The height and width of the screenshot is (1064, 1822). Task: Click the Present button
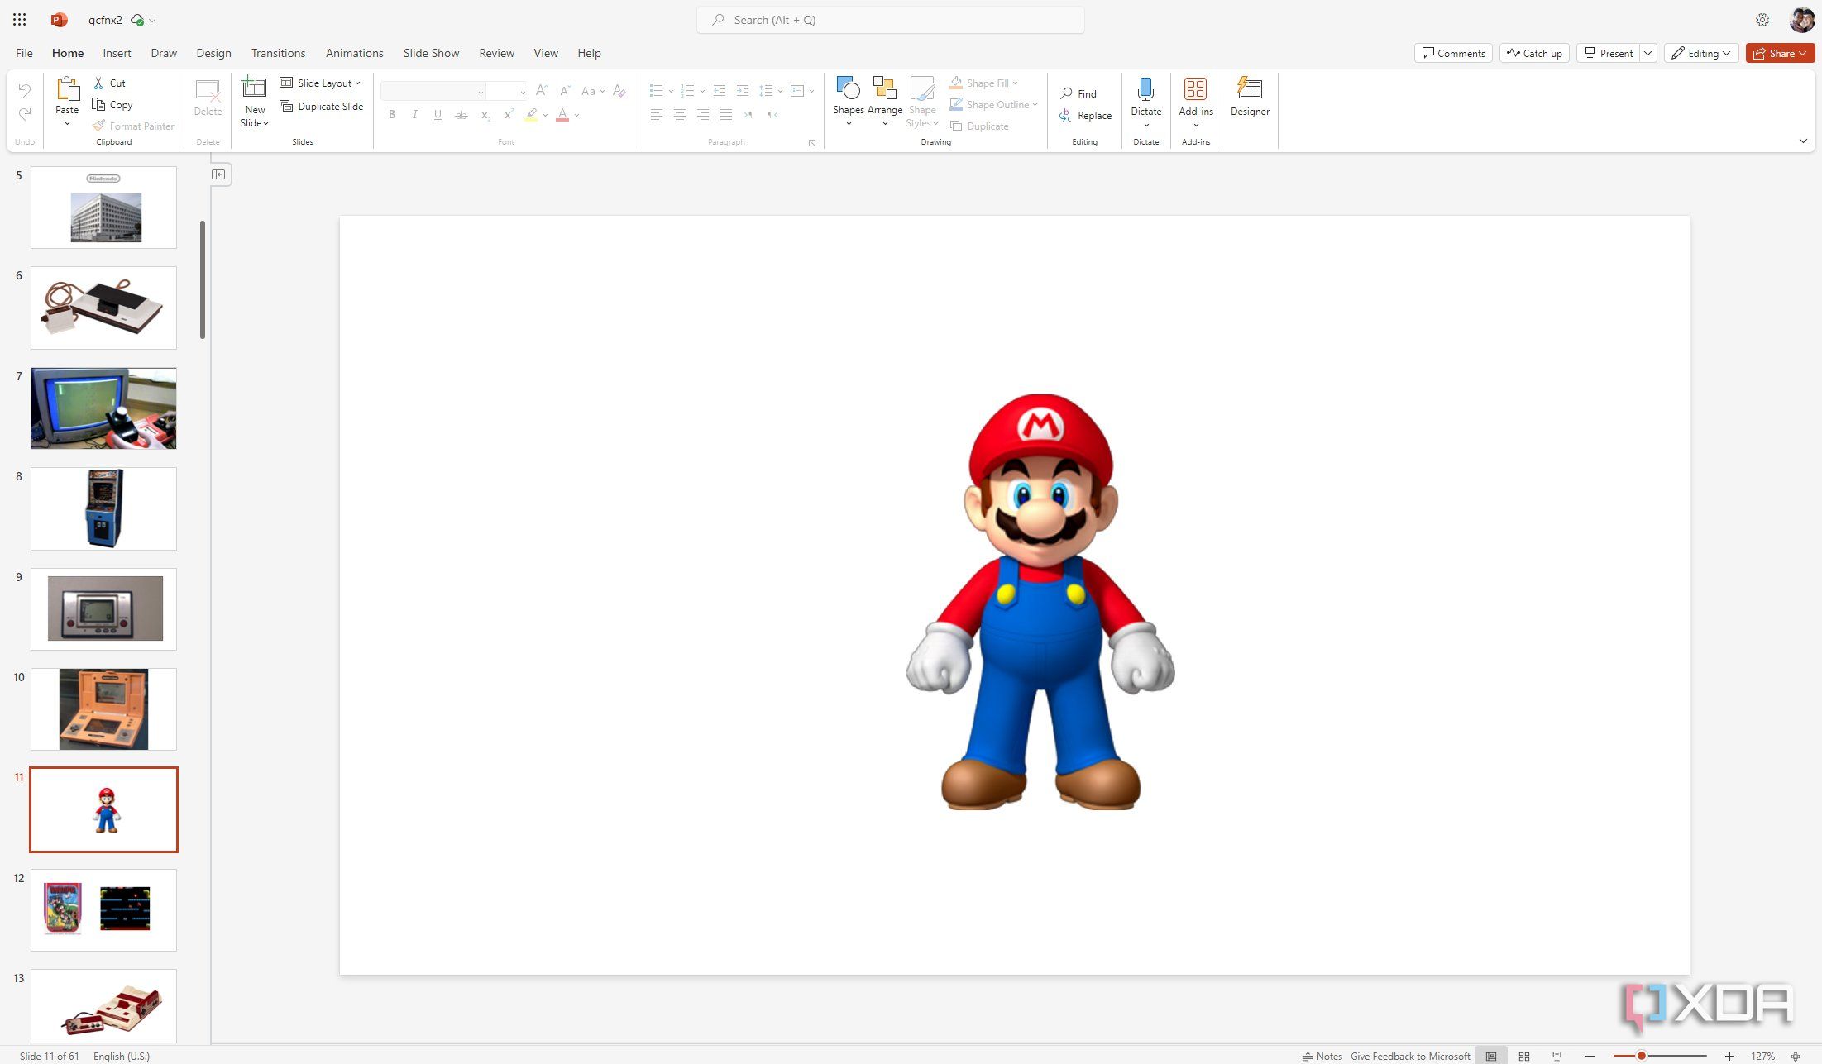[1608, 53]
